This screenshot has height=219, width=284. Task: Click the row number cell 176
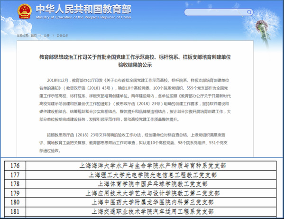[x=15, y=165]
